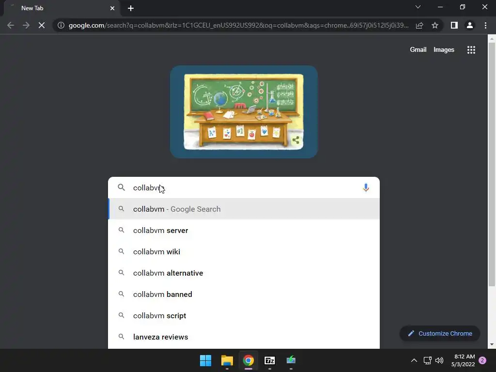The height and width of the screenshot is (372, 496).
Task: Click the magnifier icon in the search box
Action: pyautogui.click(x=121, y=187)
